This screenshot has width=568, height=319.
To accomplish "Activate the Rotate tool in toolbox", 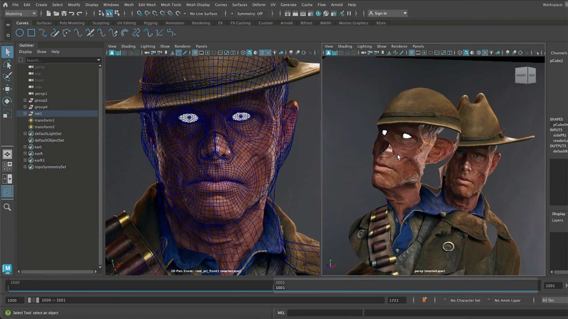I will click(7, 101).
